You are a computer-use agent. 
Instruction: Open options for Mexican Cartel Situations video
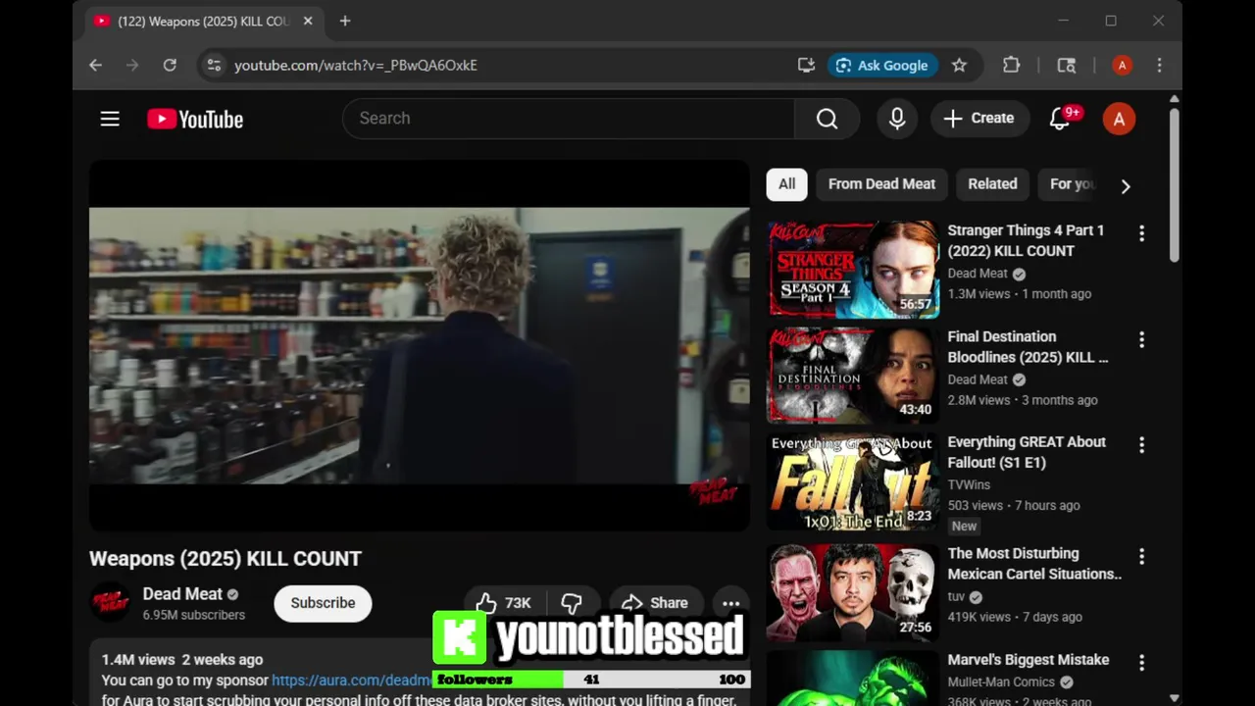[1141, 557]
